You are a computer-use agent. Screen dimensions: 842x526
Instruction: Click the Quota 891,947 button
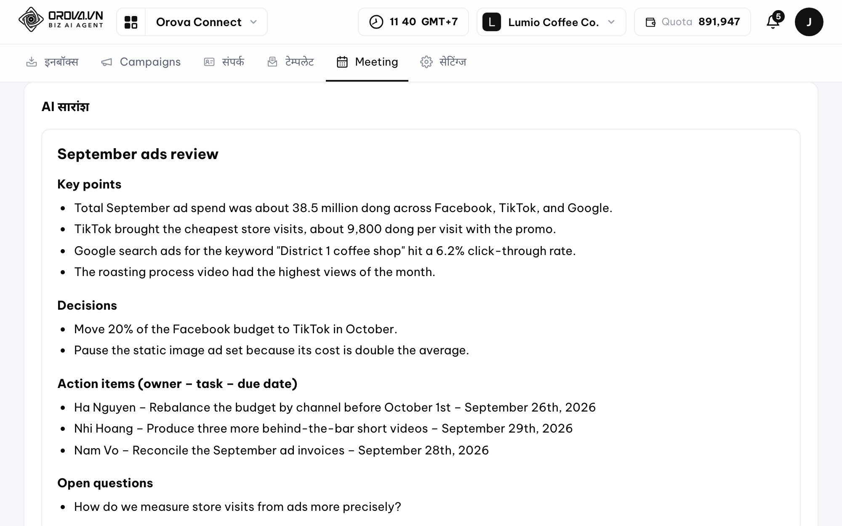(693, 22)
